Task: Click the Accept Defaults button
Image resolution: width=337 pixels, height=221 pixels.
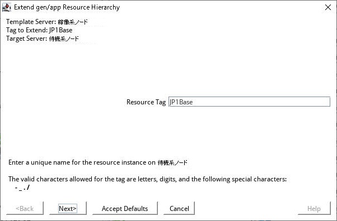Action: [125, 208]
